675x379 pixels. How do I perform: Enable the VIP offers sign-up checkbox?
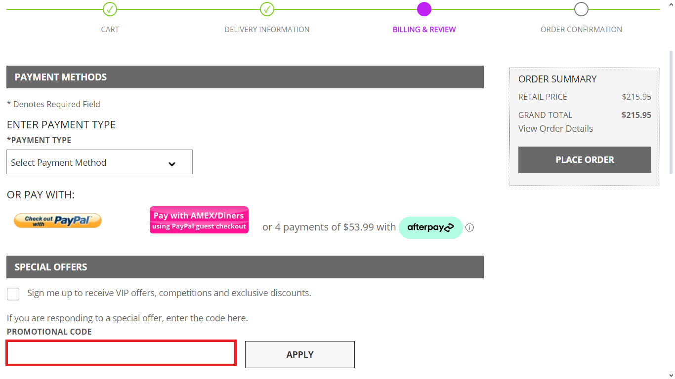[13, 294]
